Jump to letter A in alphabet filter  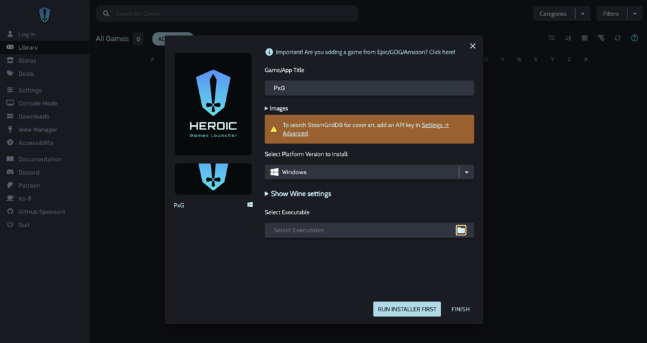point(152,60)
